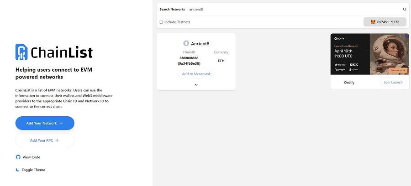Click the ETH currency value
The width and height of the screenshot is (411, 186).
221,61
